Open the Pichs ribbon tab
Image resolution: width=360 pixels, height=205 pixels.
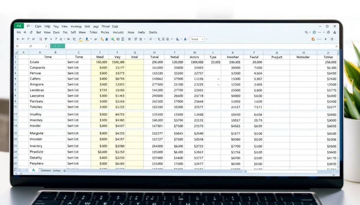[x=105, y=32]
